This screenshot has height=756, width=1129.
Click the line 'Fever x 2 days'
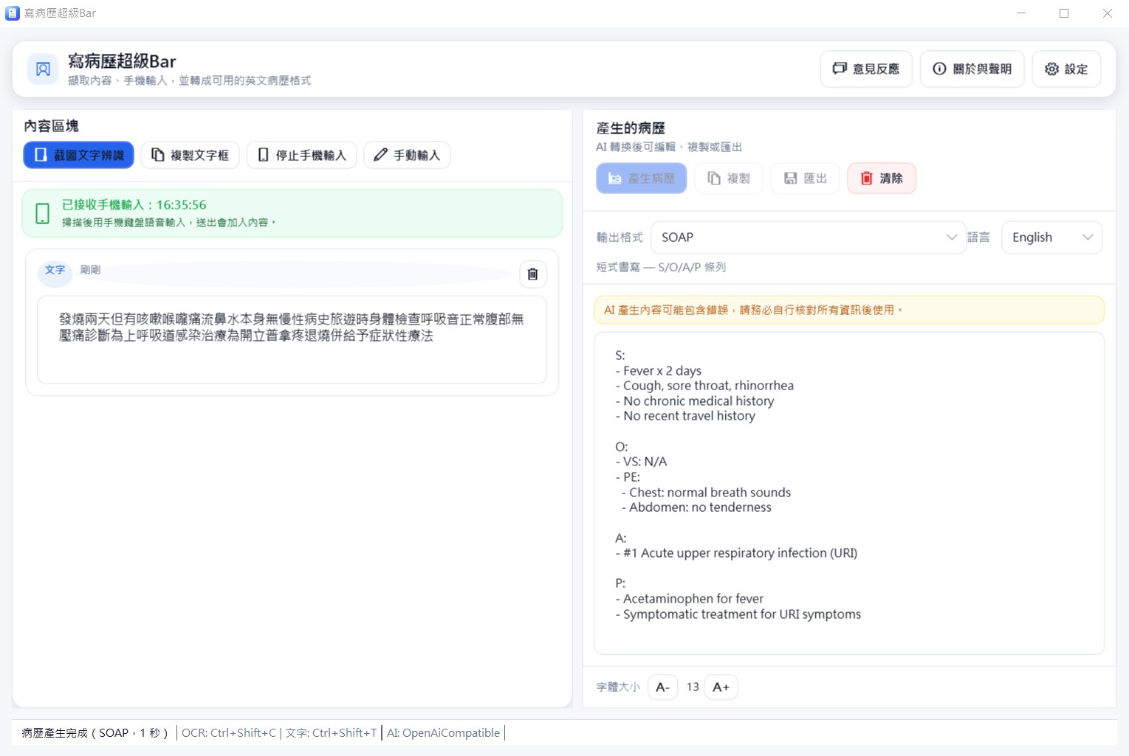(659, 371)
